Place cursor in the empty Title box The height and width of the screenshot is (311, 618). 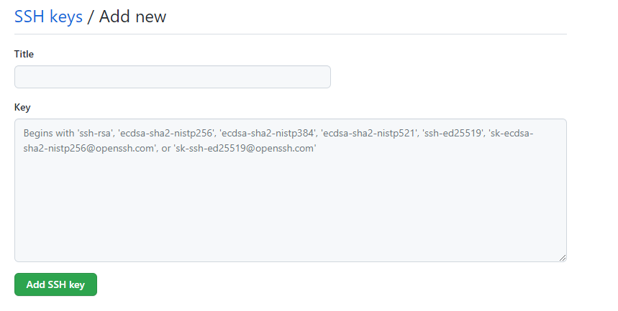pos(172,77)
